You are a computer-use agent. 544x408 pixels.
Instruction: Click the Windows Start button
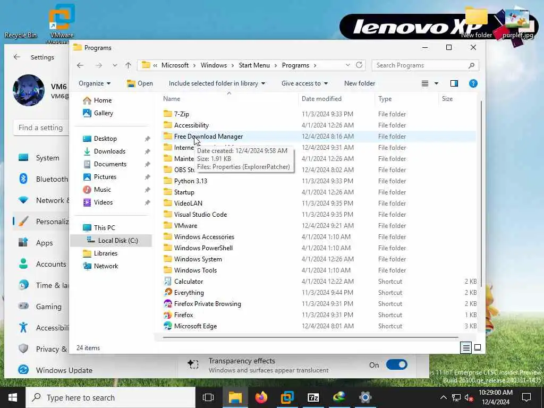point(13,397)
